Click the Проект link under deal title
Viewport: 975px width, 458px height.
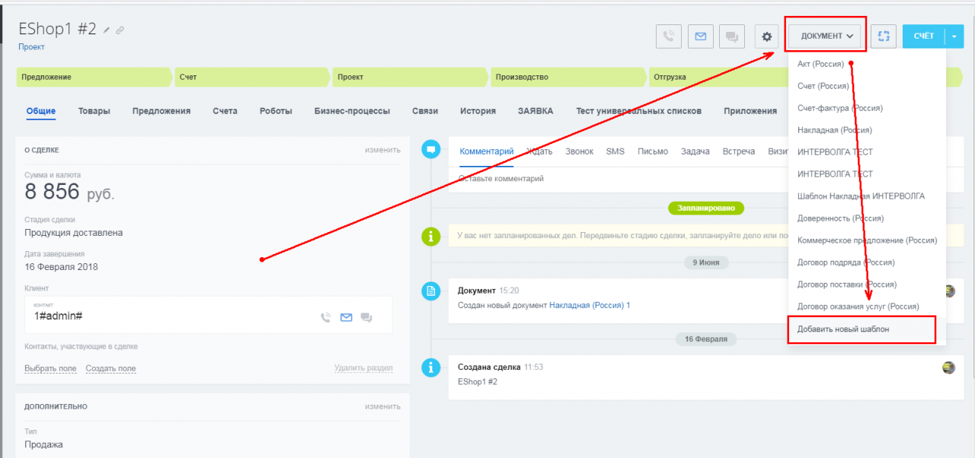(x=31, y=46)
